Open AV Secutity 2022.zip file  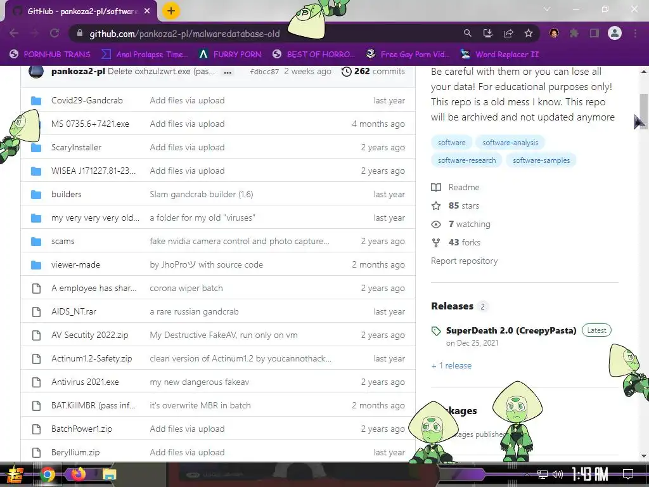[x=90, y=335]
